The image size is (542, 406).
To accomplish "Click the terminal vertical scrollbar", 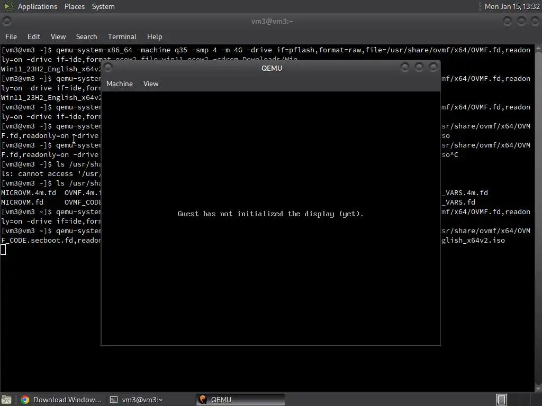I will click(x=538, y=217).
